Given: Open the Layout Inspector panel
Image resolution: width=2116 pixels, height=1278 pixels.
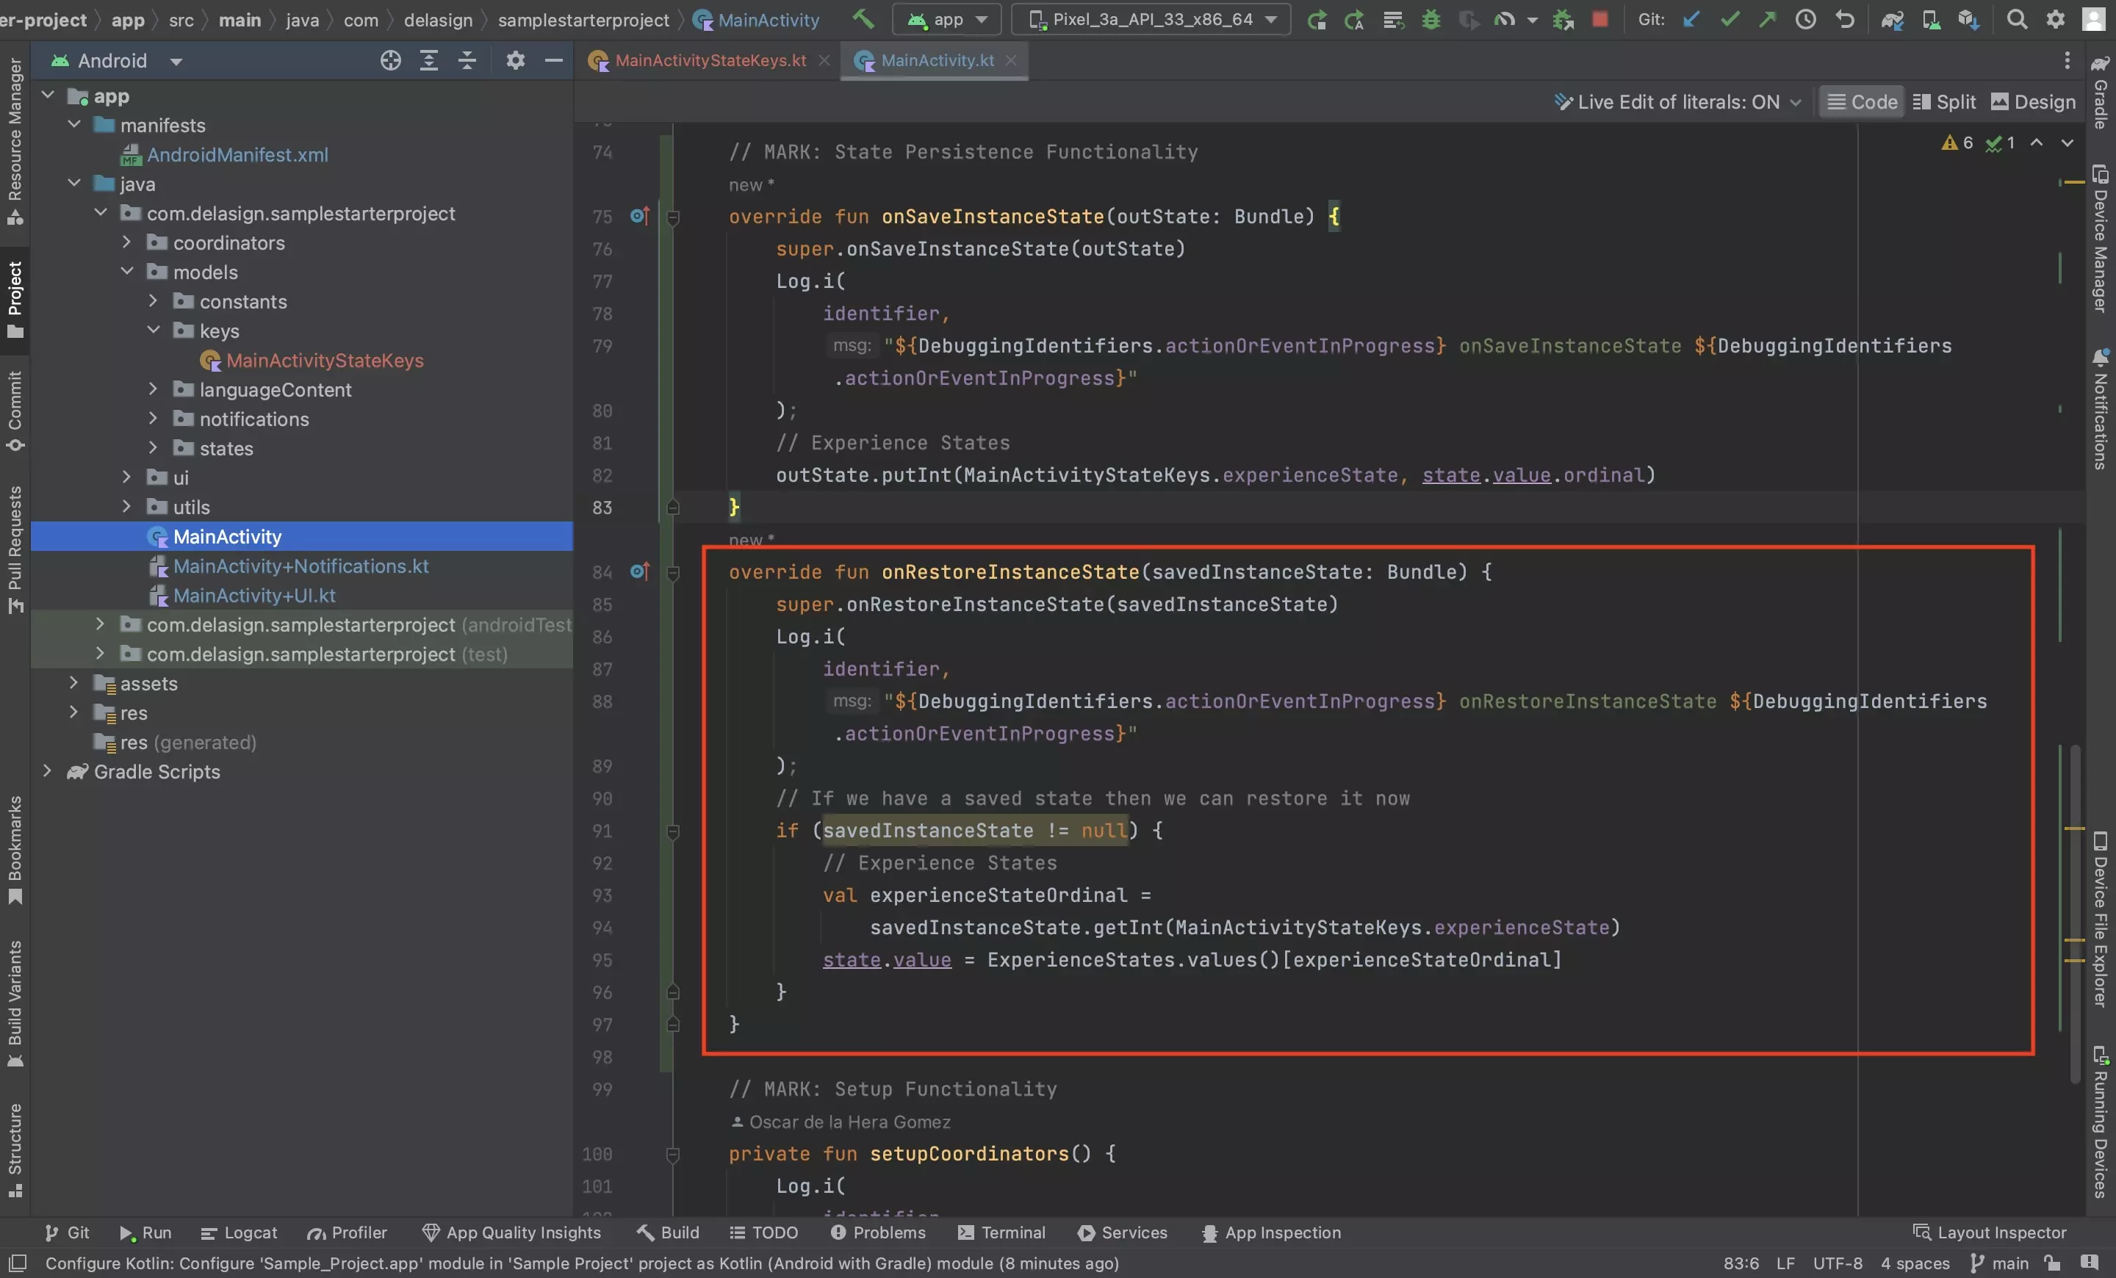Looking at the screenshot, I should [1990, 1232].
